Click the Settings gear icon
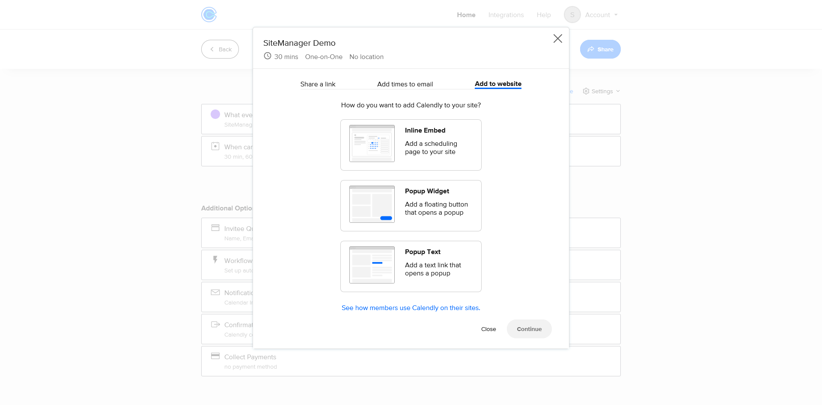 point(586,91)
